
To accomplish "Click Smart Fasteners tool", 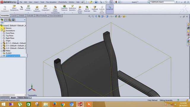I will pyautogui.click(x=37, y=9).
